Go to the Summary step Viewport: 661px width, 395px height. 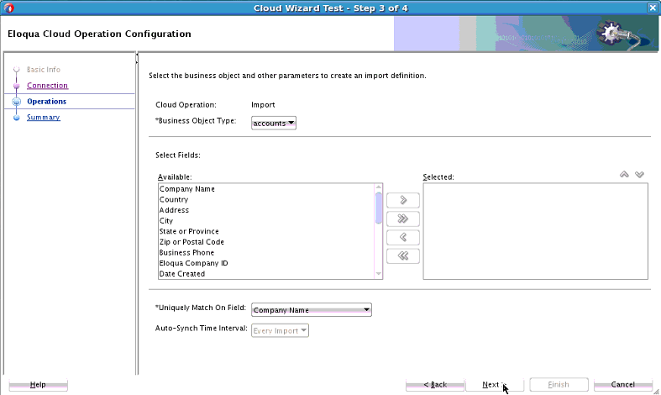44,118
